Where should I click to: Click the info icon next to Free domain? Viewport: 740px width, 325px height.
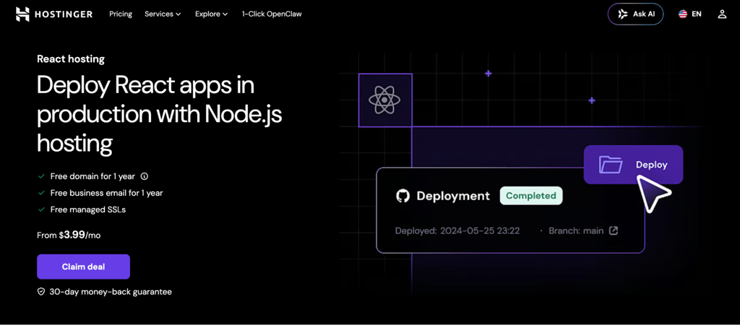(x=145, y=176)
